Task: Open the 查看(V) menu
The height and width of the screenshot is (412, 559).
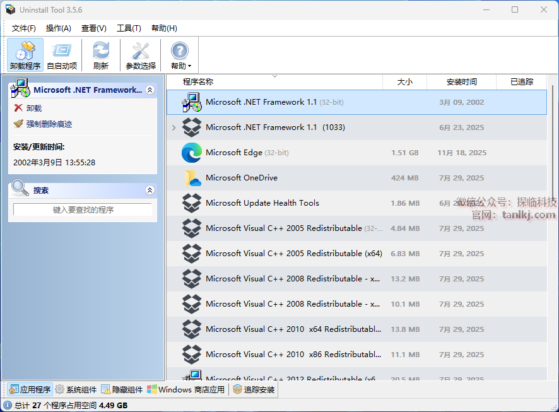Action: coord(94,28)
